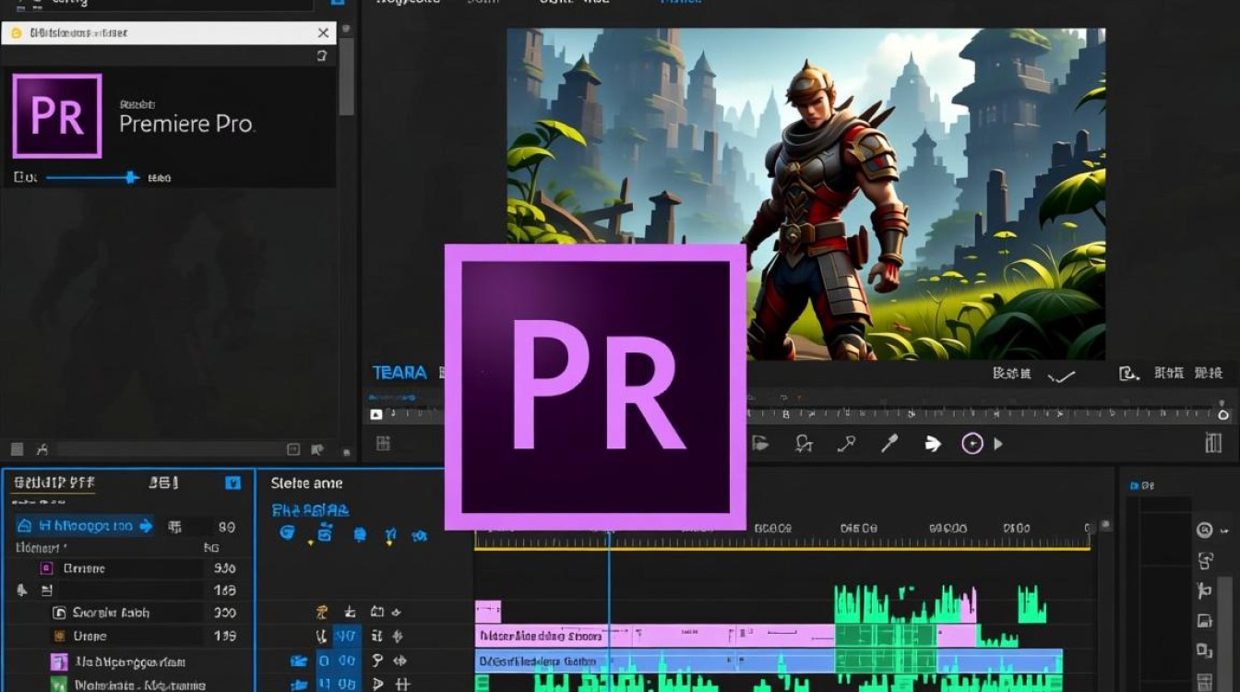Image resolution: width=1240 pixels, height=692 pixels.
Task: Click the circular marker at scrub bar's right end
Action: point(1223,414)
